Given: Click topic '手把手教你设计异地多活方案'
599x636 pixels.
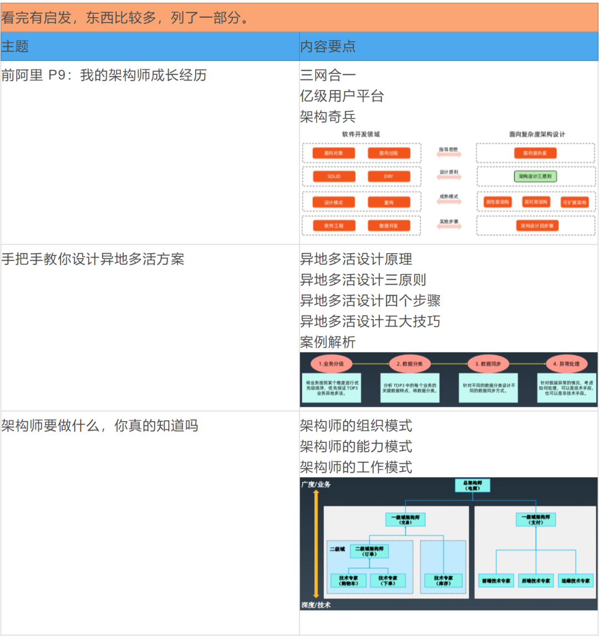Looking at the screenshot, I should pyautogui.click(x=93, y=259).
